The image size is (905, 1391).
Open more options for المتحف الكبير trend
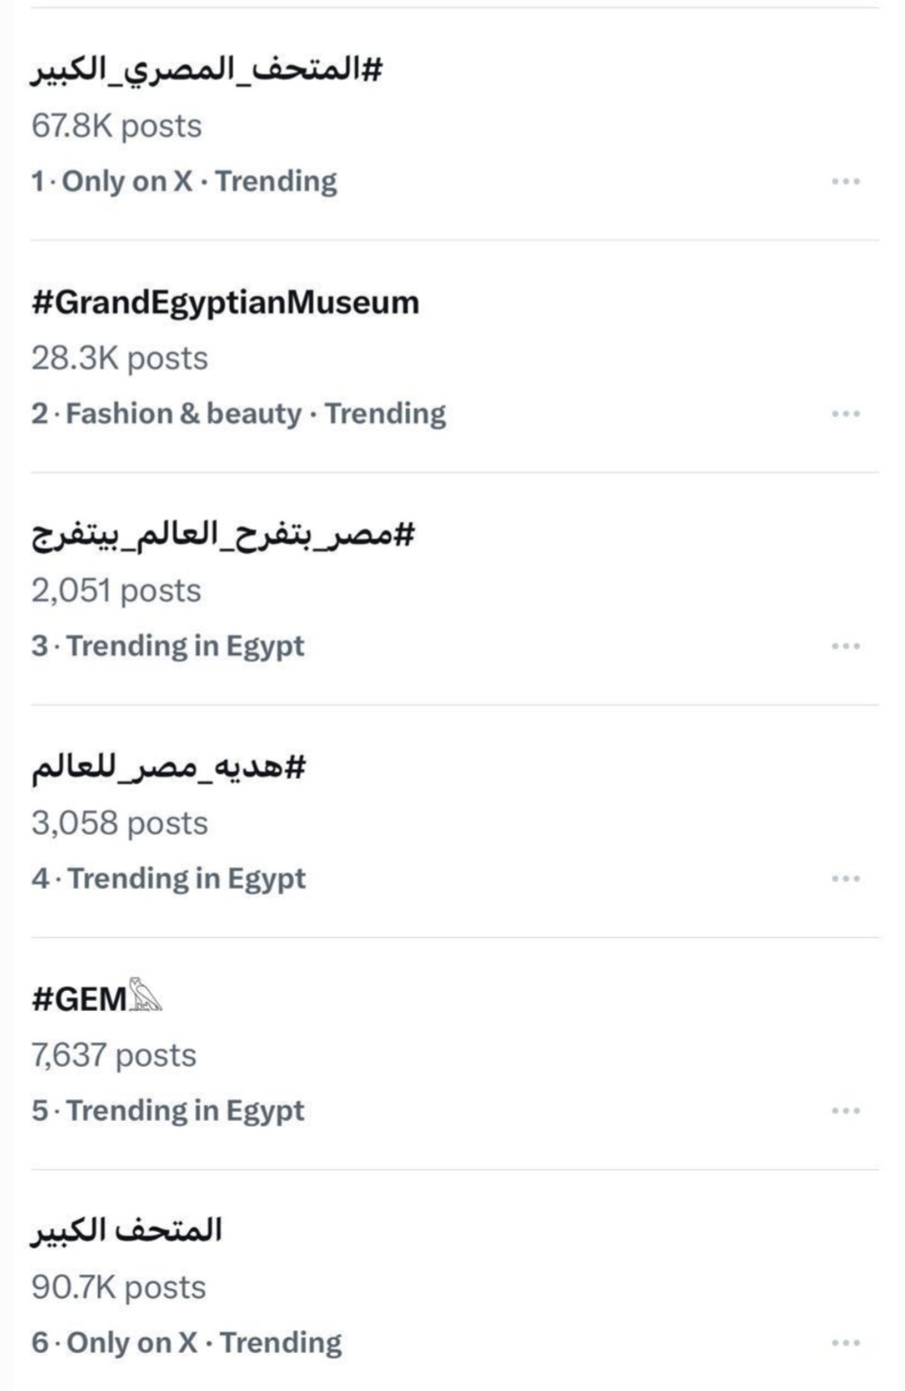pyautogui.click(x=845, y=1343)
